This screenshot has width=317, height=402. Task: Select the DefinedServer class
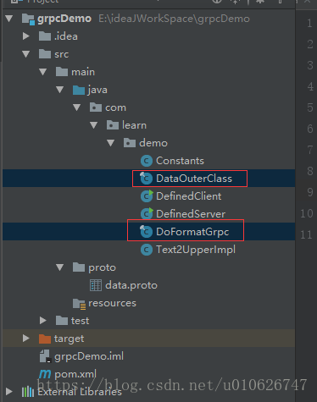[191, 214]
